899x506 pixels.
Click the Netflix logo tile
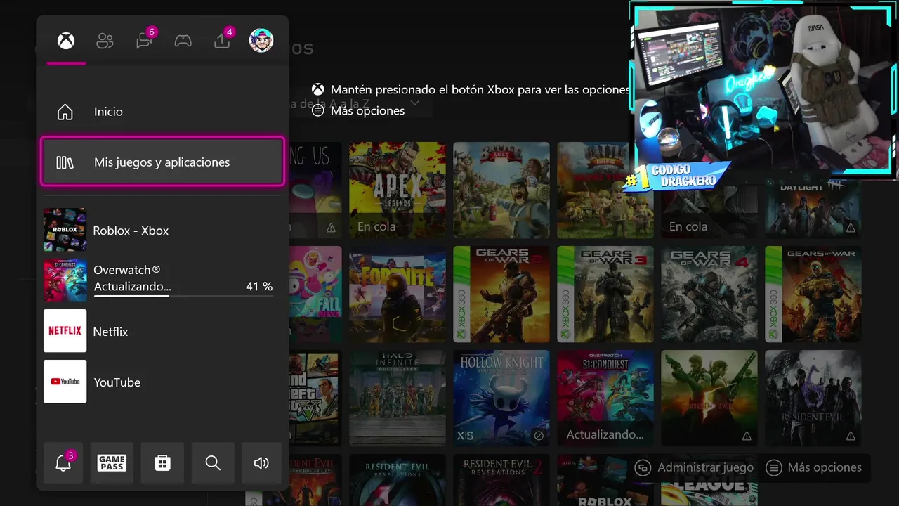65,331
